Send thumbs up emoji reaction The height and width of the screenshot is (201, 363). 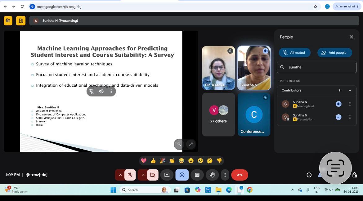pyautogui.click(x=153, y=160)
